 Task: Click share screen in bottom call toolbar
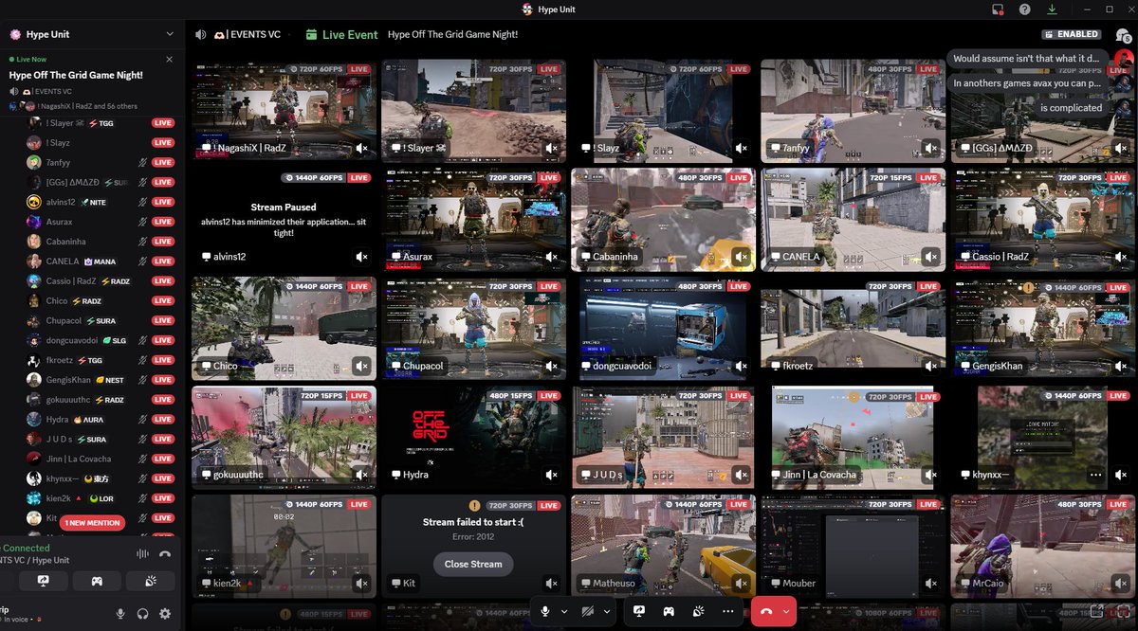pyautogui.click(x=639, y=611)
